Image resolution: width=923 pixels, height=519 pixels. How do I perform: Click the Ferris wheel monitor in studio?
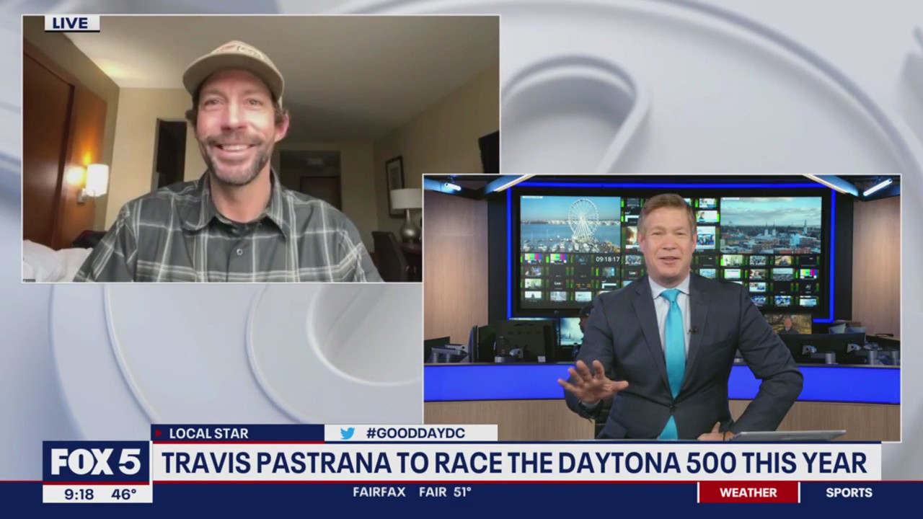pyautogui.click(x=569, y=223)
